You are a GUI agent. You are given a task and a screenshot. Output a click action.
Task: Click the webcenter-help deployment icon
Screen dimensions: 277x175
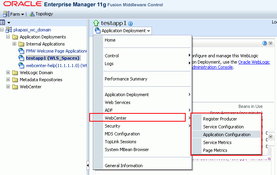(x=21, y=66)
